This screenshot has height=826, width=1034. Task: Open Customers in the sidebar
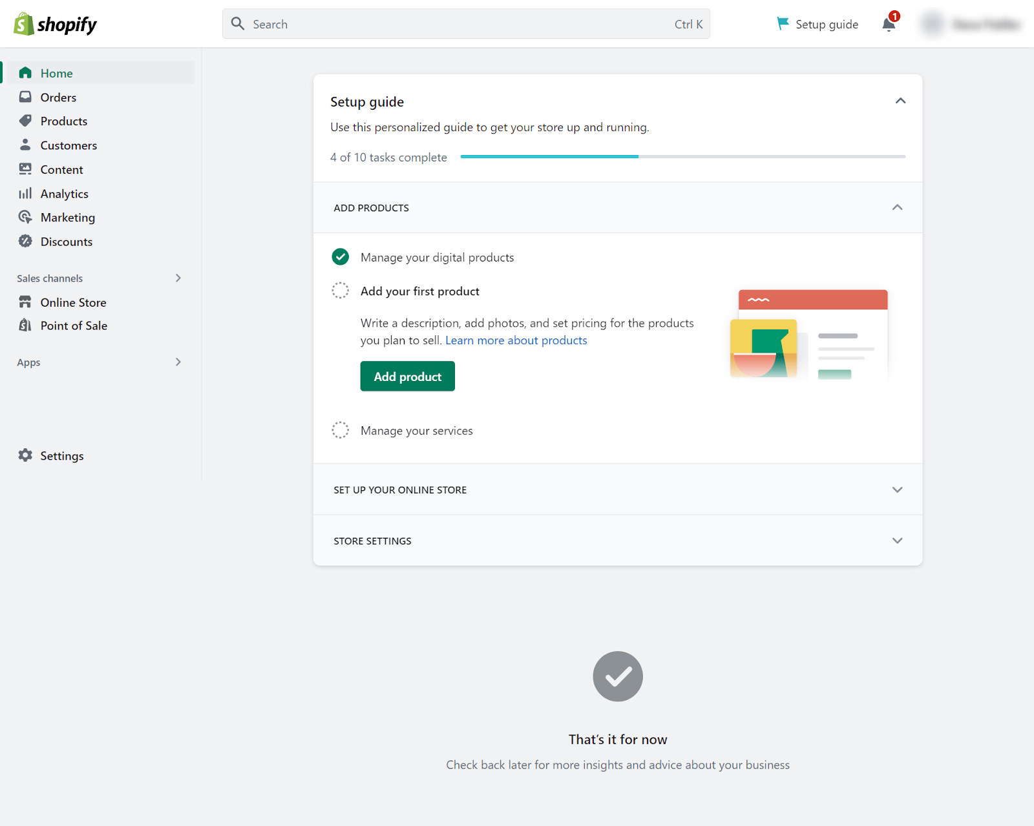69,145
